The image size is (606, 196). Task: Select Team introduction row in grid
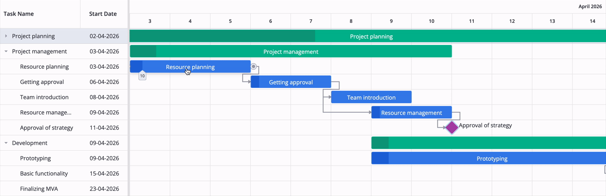tap(64, 97)
